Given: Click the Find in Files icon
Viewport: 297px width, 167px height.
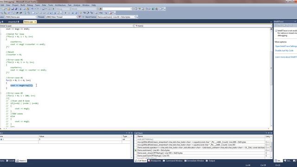Looking at the screenshot, I should click(x=100, y=9).
